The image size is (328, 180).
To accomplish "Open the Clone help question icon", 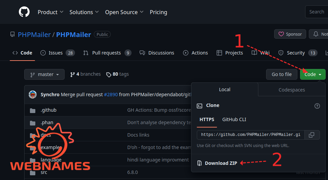I will coord(317,106).
